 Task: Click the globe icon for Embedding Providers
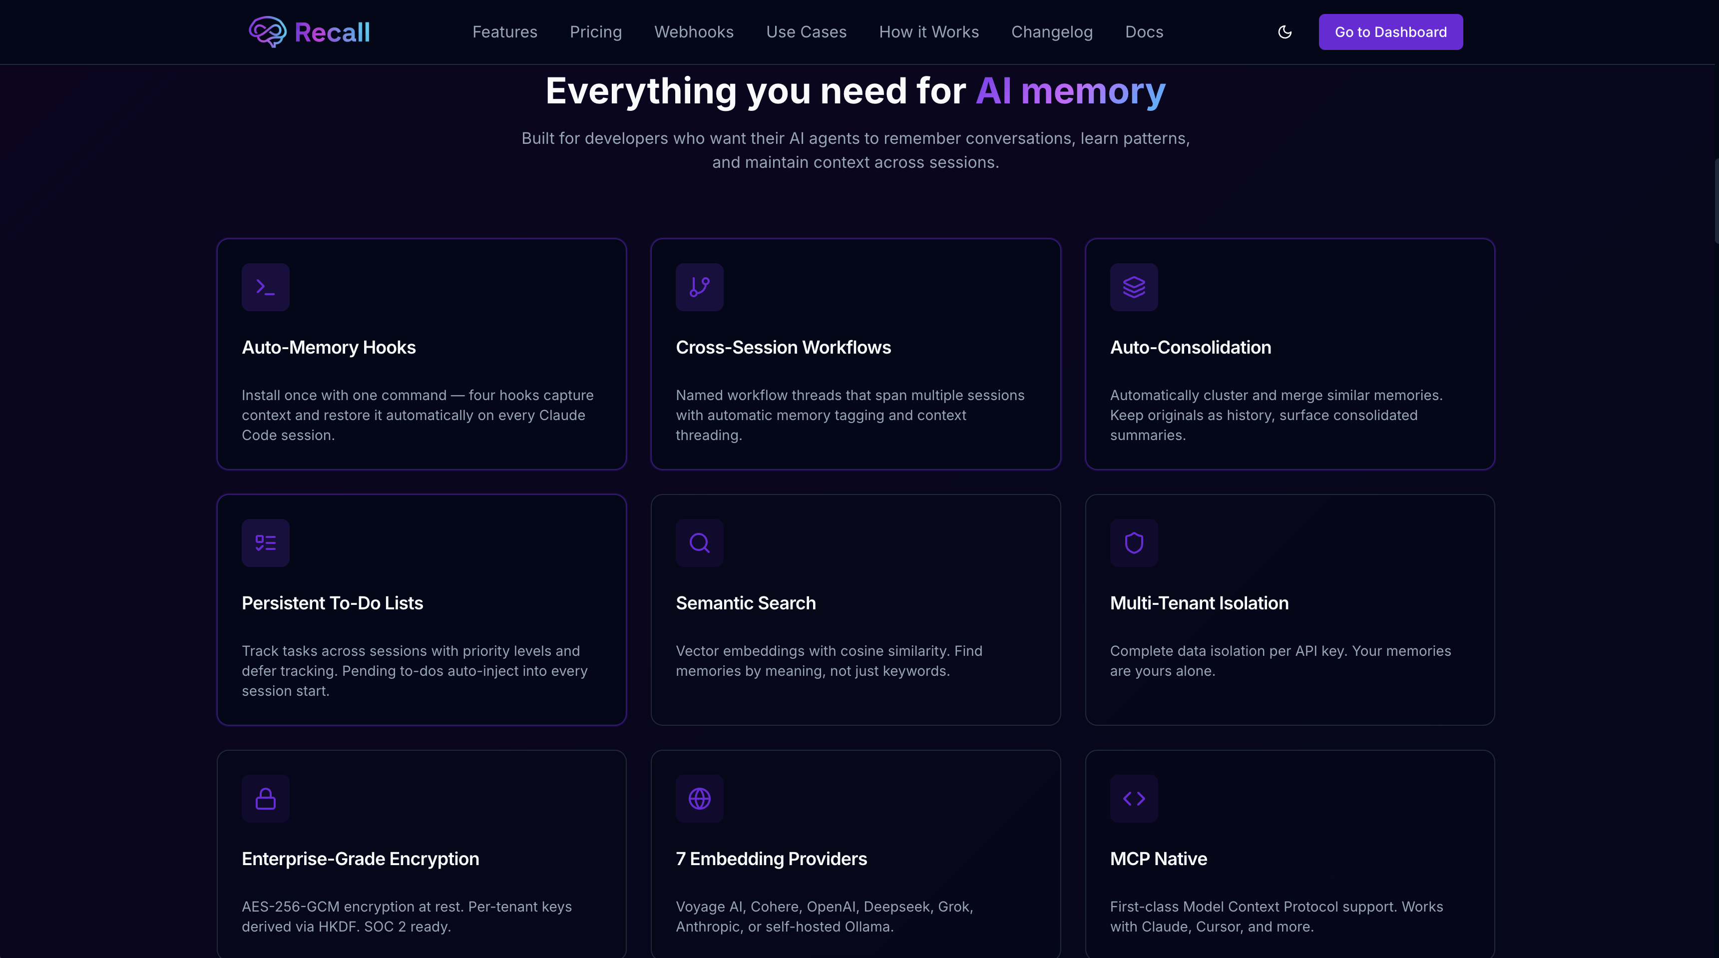click(699, 799)
